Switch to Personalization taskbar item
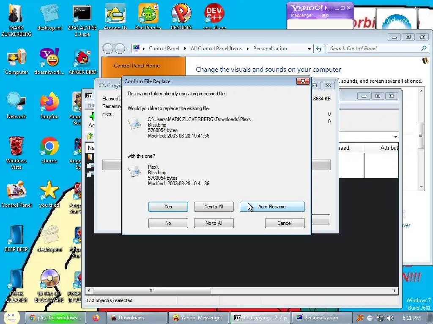Image resolution: width=433 pixels, height=324 pixels. point(322,318)
